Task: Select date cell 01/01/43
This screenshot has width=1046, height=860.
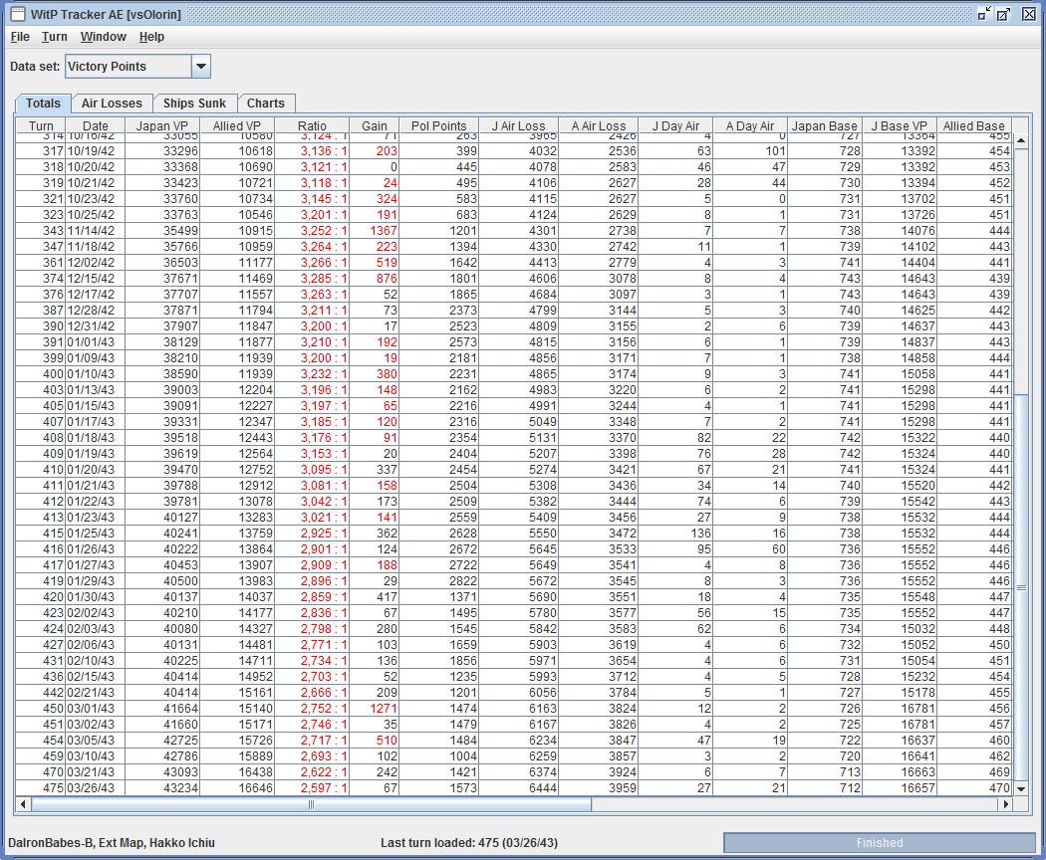Action: point(96,342)
